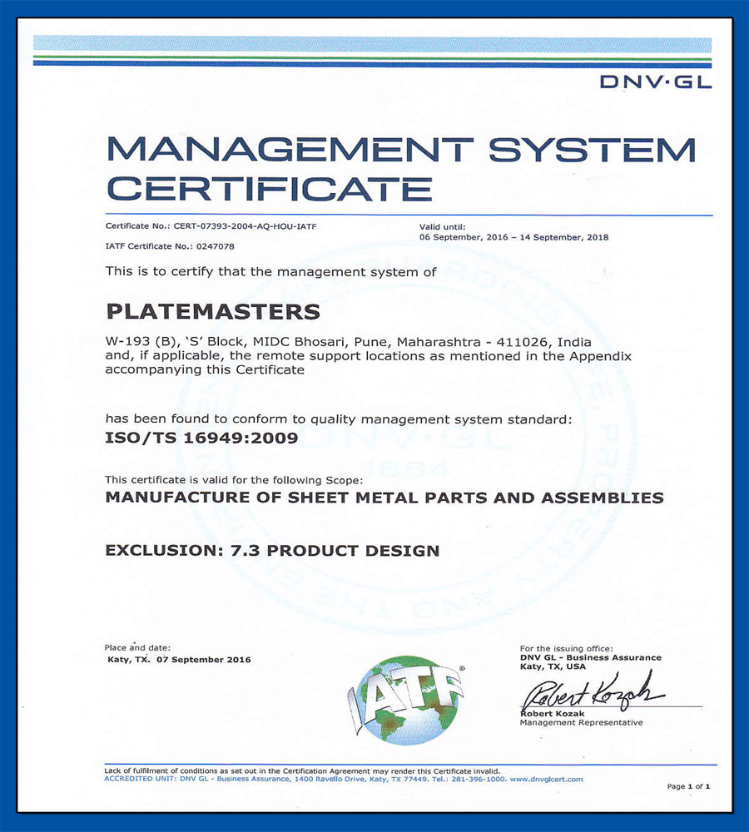Image resolution: width=749 pixels, height=832 pixels.
Task: Click the 'remote support locations as mentioned' line
Action: (x=369, y=356)
